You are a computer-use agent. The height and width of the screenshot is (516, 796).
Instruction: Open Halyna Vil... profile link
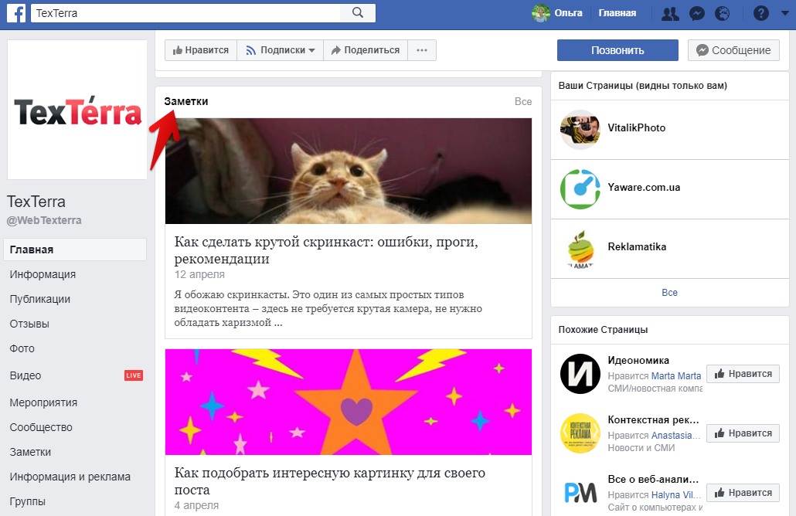(675, 494)
